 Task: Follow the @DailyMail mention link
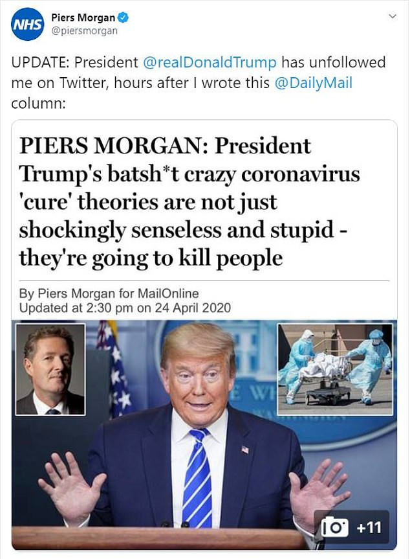click(313, 83)
